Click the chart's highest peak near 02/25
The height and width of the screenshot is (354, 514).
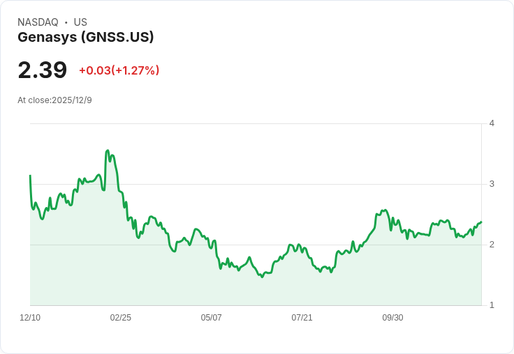point(108,151)
